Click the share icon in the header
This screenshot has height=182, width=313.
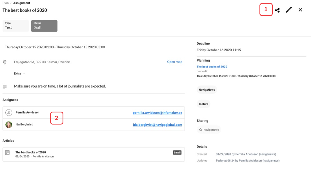(x=277, y=10)
